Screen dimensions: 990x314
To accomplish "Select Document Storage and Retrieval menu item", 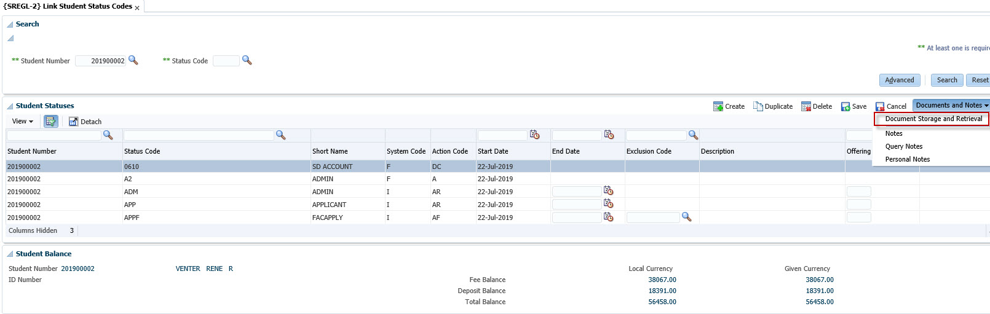I will click(x=933, y=119).
